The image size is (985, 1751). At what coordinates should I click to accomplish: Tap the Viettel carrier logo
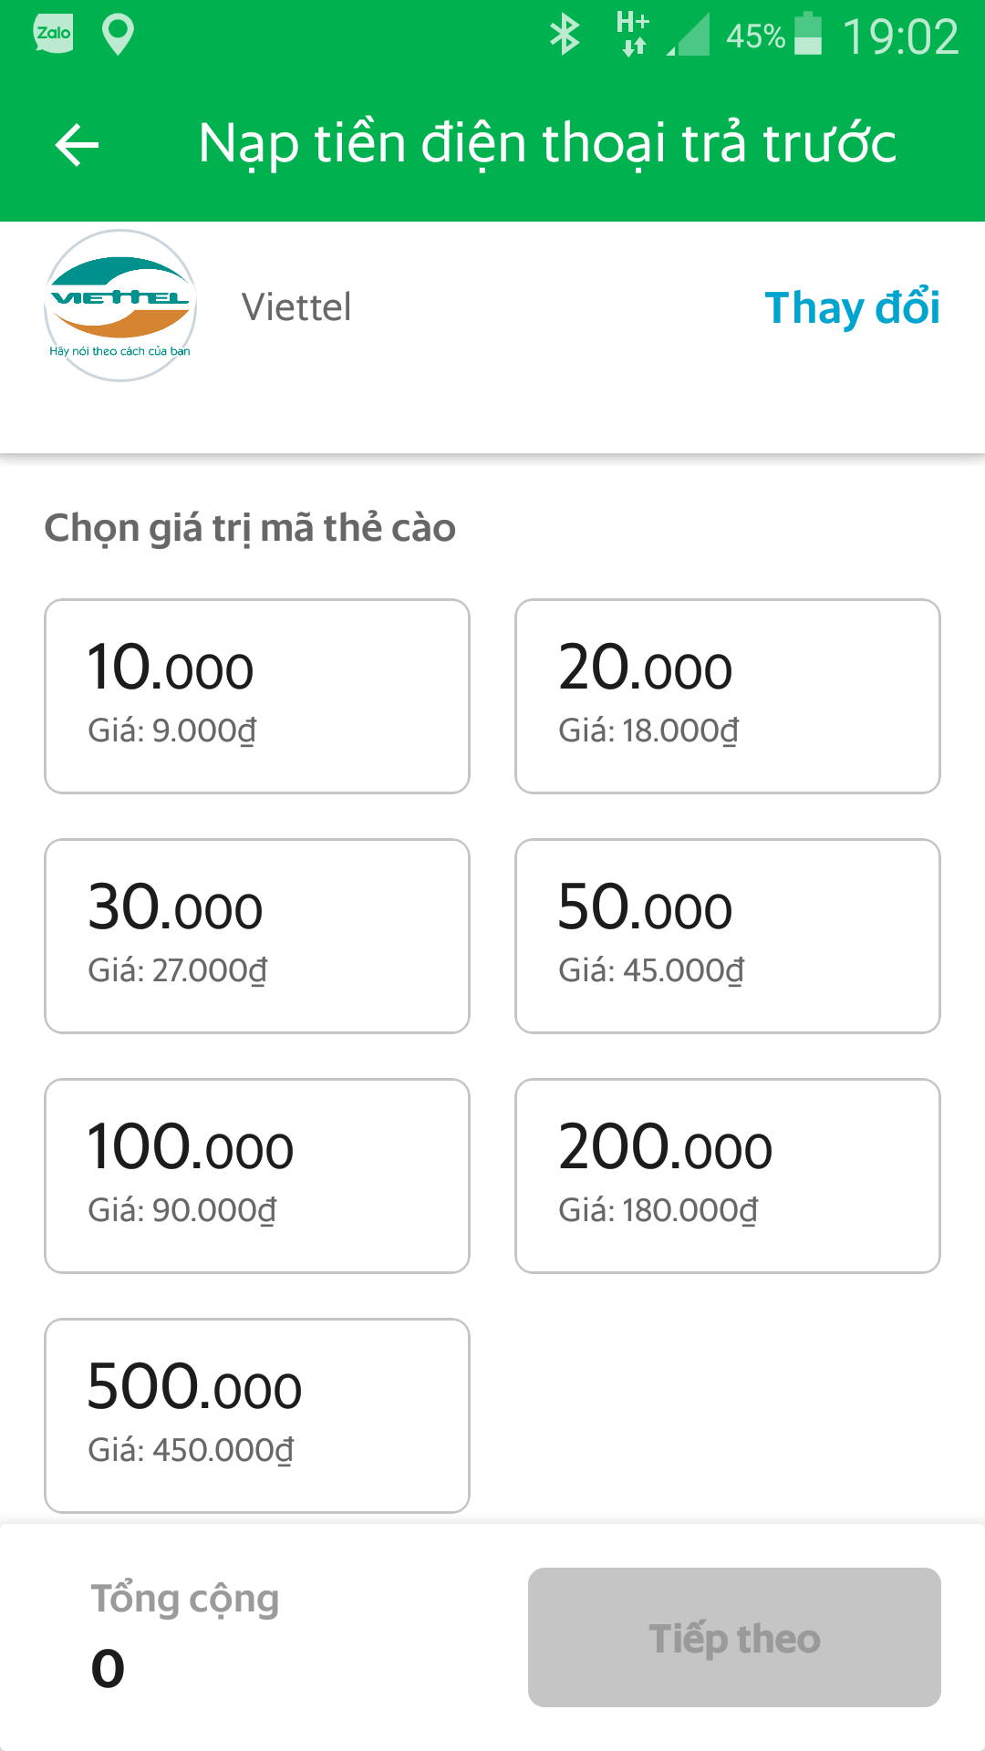tap(120, 306)
